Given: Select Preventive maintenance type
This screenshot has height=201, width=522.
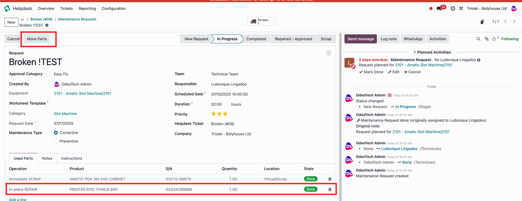Looking at the screenshot, I should [x=56, y=141].
